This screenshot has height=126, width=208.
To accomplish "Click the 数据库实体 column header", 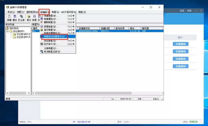I will (89, 28).
